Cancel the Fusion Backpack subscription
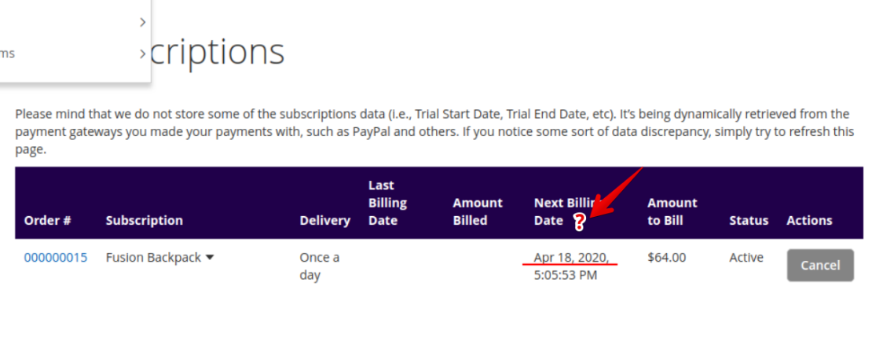 [819, 266]
